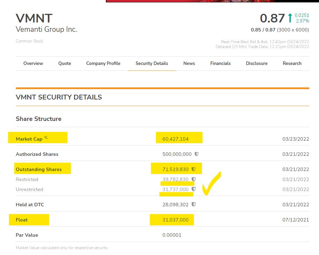Switch to the Disclosure tab
This screenshot has height=255, width=319.
coord(257,63)
